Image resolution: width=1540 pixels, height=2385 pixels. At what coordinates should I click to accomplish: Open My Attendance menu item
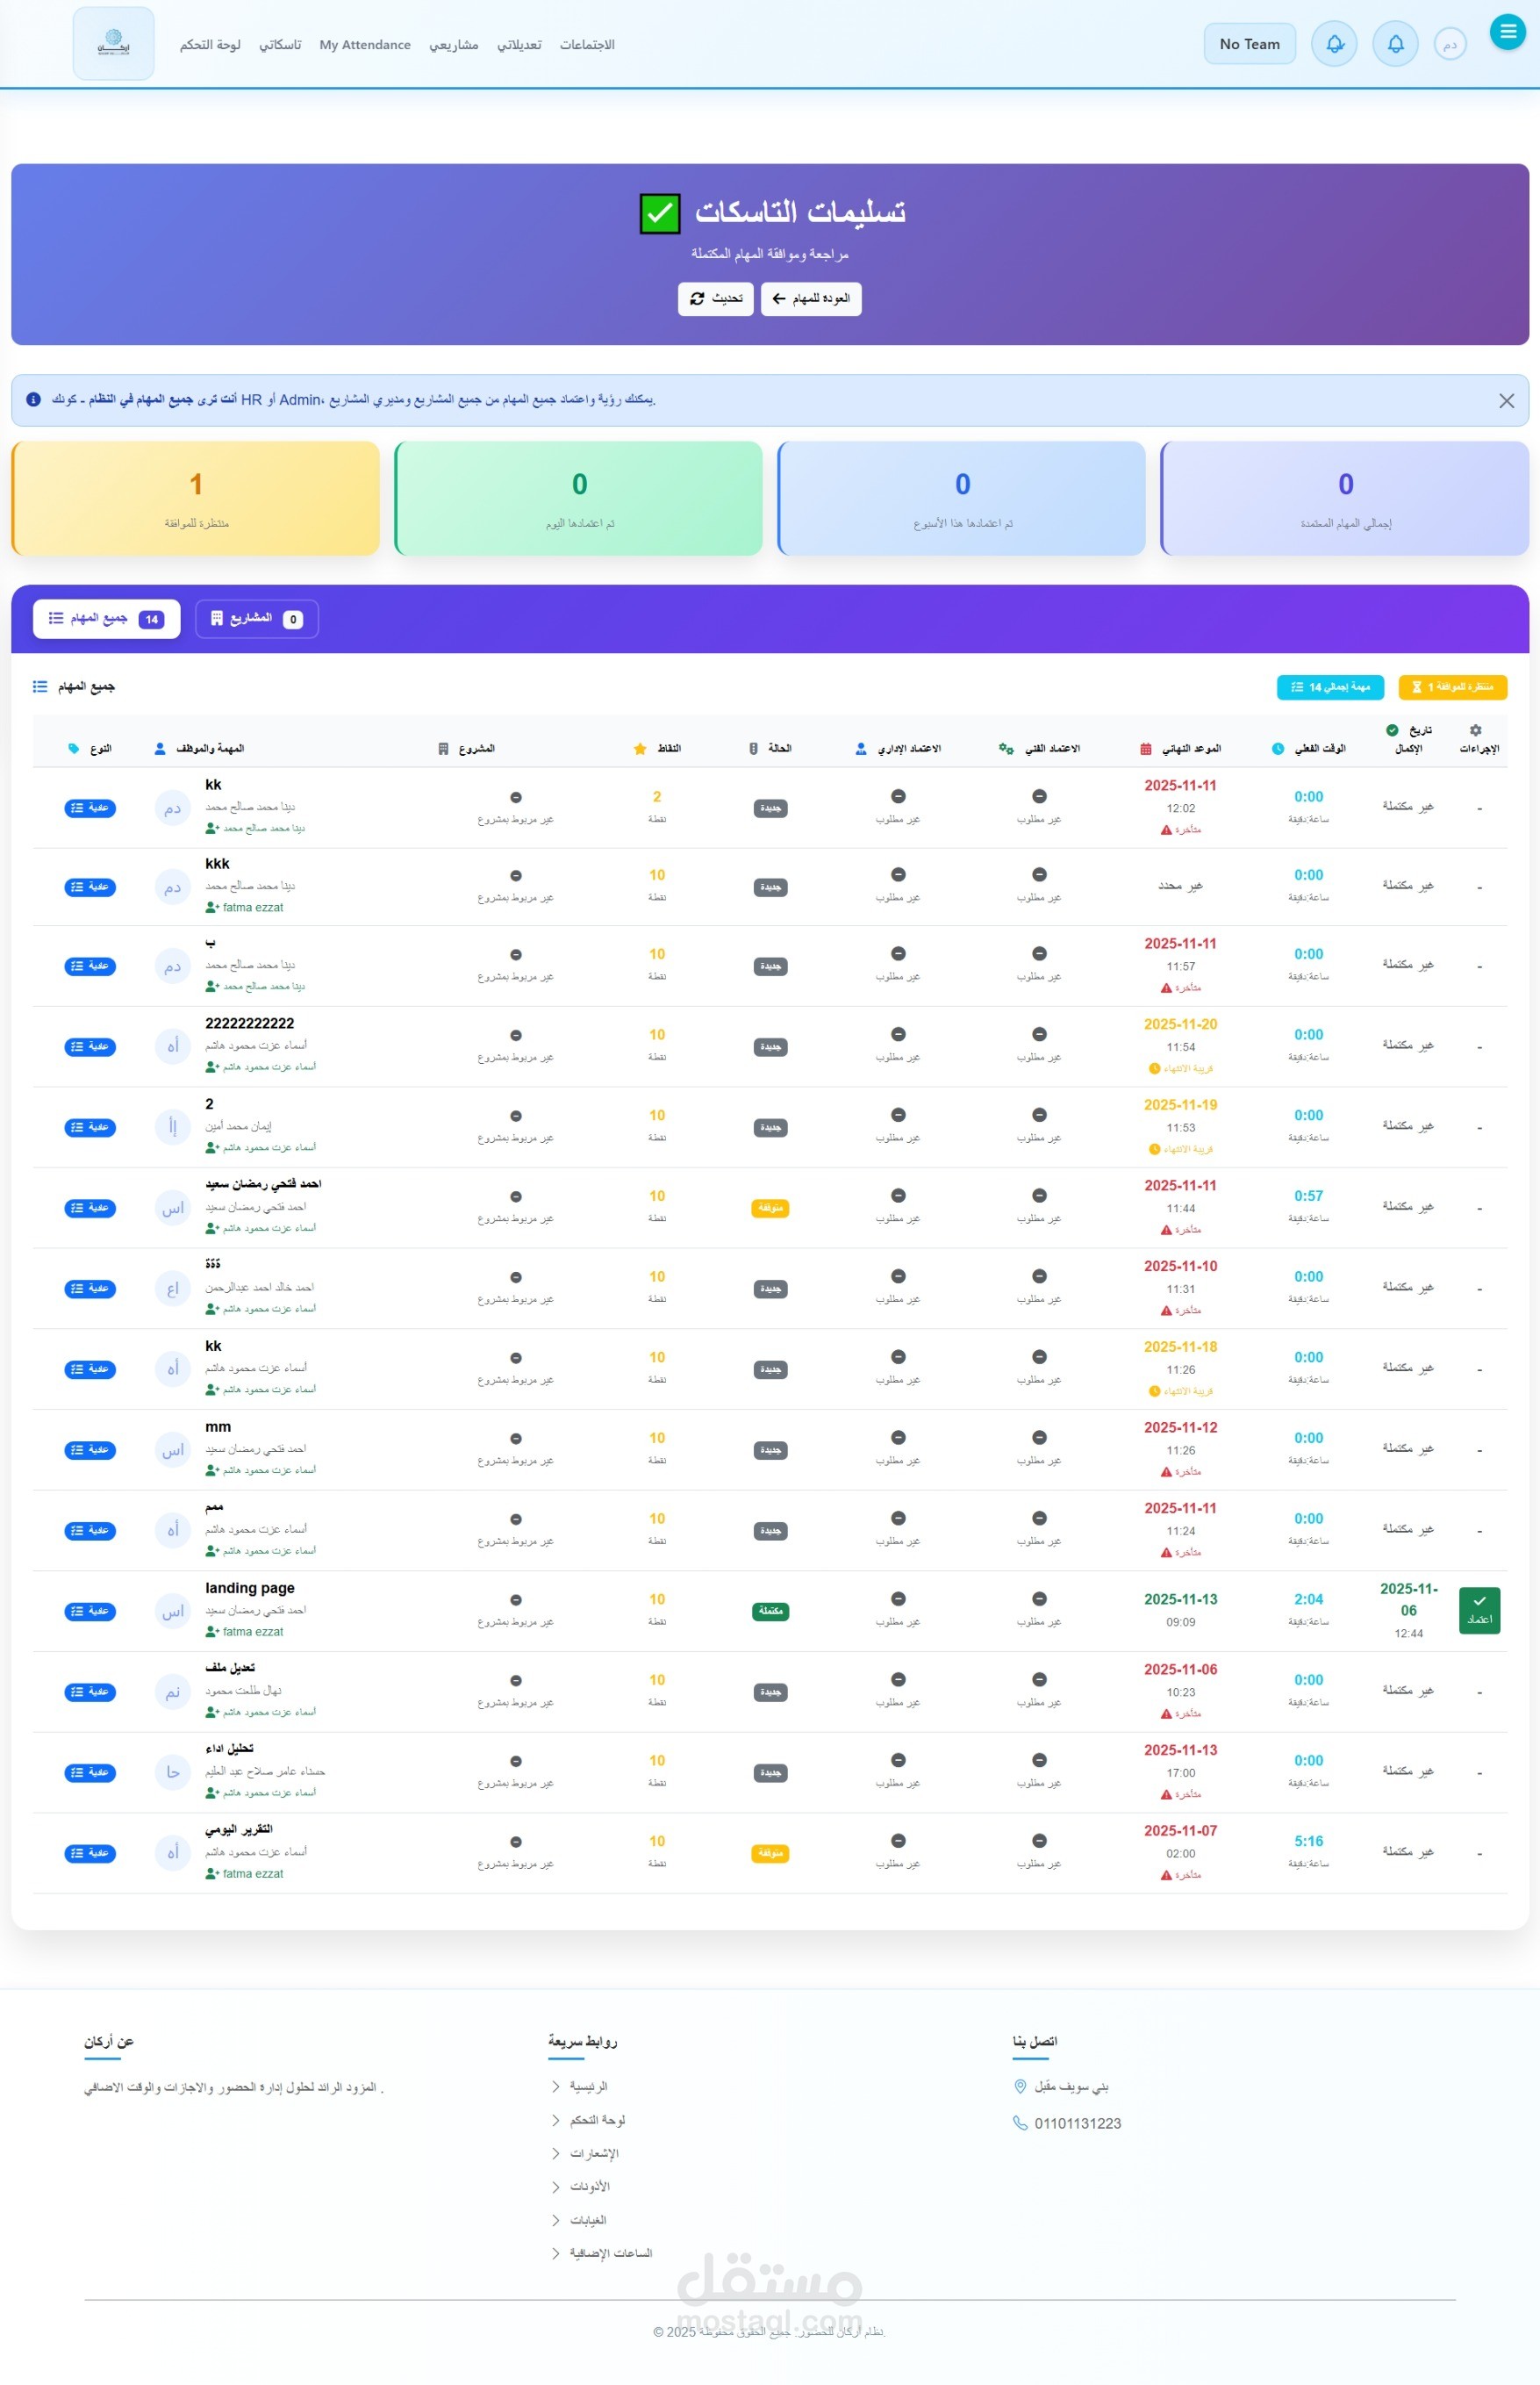pos(365,45)
